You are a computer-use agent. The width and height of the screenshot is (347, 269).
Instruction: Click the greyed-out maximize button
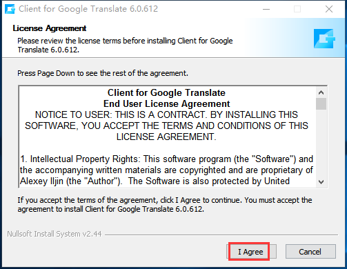(x=297, y=9)
